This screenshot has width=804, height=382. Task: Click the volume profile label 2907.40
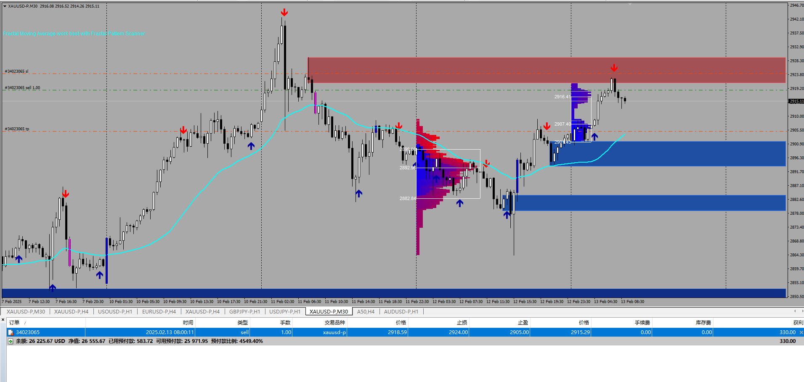(563, 124)
